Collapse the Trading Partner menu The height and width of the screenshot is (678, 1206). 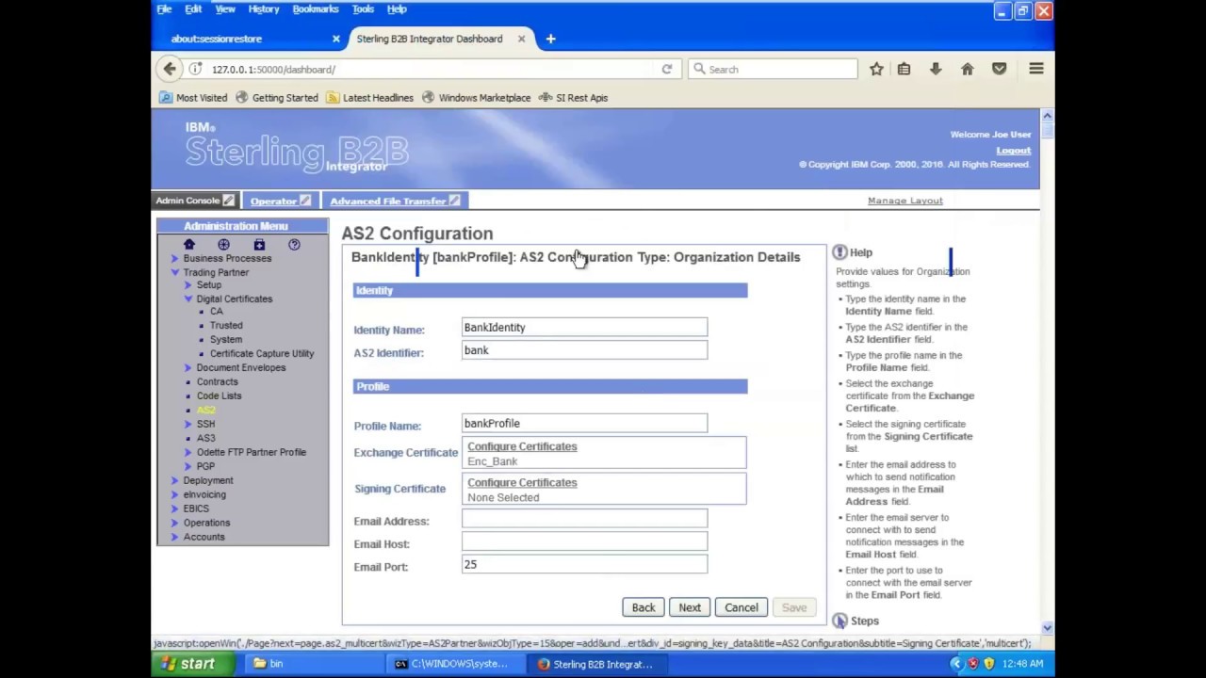coord(174,272)
